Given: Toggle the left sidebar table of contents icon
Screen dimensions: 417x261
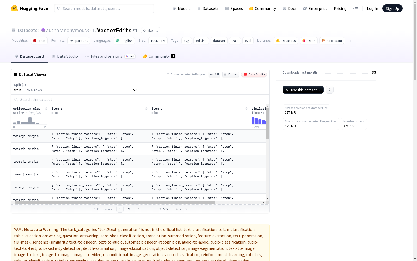Looking at the screenshot, I should (1, 72).
